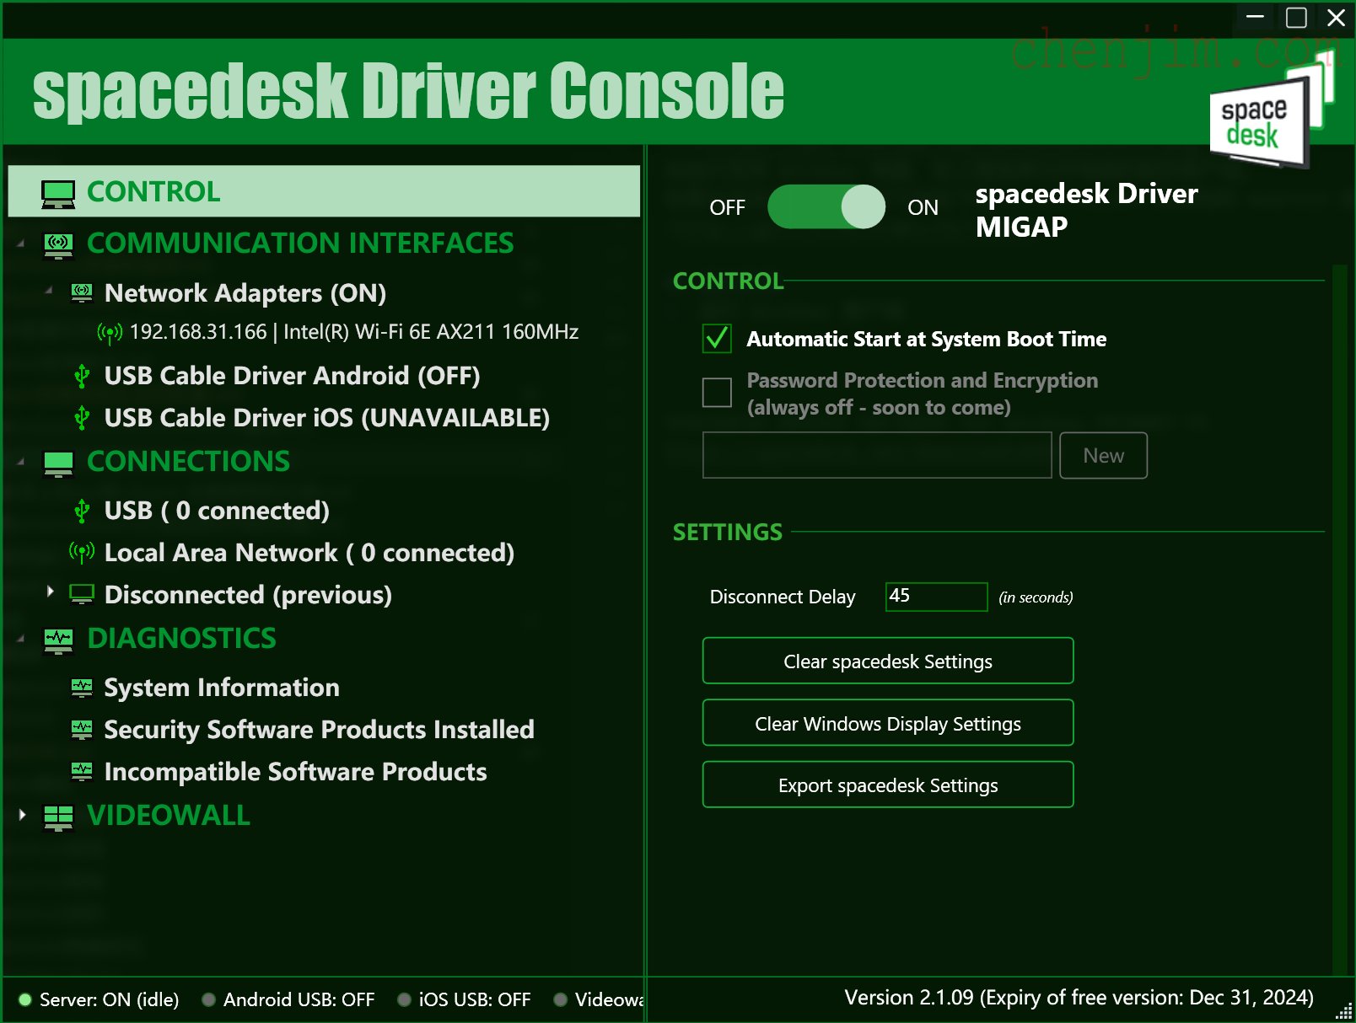1356x1023 pixels.
Task: Click the right panel vertical scrollbar
Action: pyautogui.click(x=1339, y=619)
